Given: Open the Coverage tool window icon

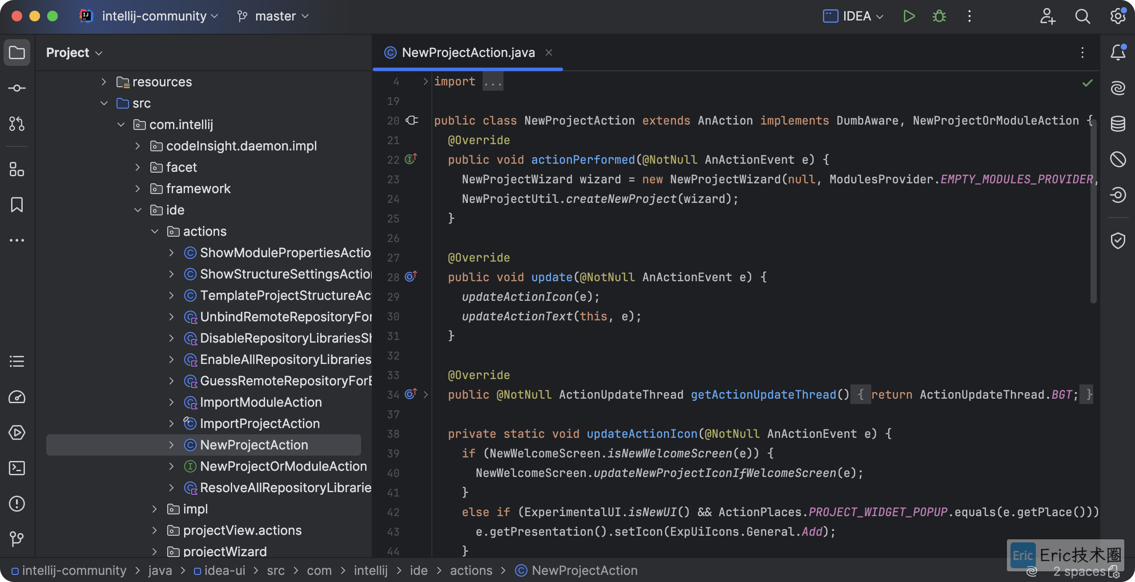Looking at the screenshot, I should tap(1118, 159).
